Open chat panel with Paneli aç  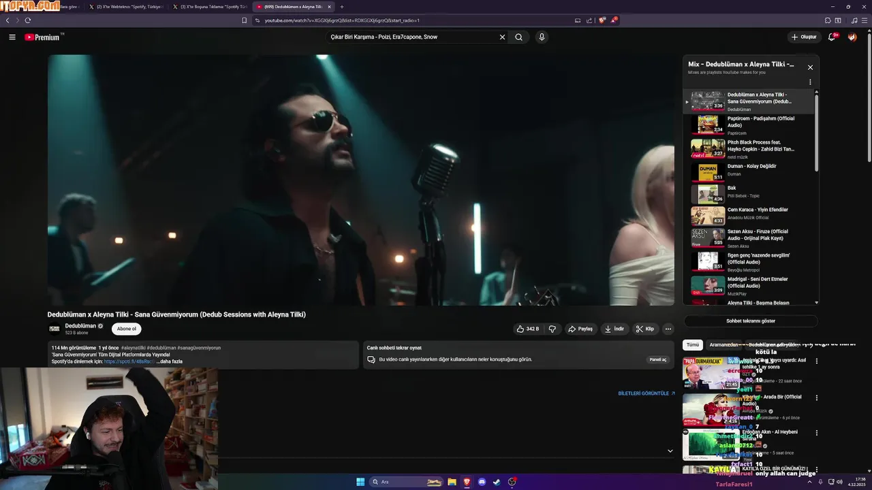click(x=658, y=359)
